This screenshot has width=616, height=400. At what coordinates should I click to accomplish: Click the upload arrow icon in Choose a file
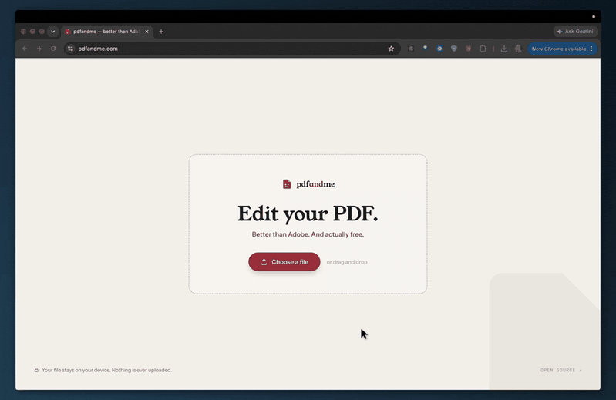click(x=264, y=262)
